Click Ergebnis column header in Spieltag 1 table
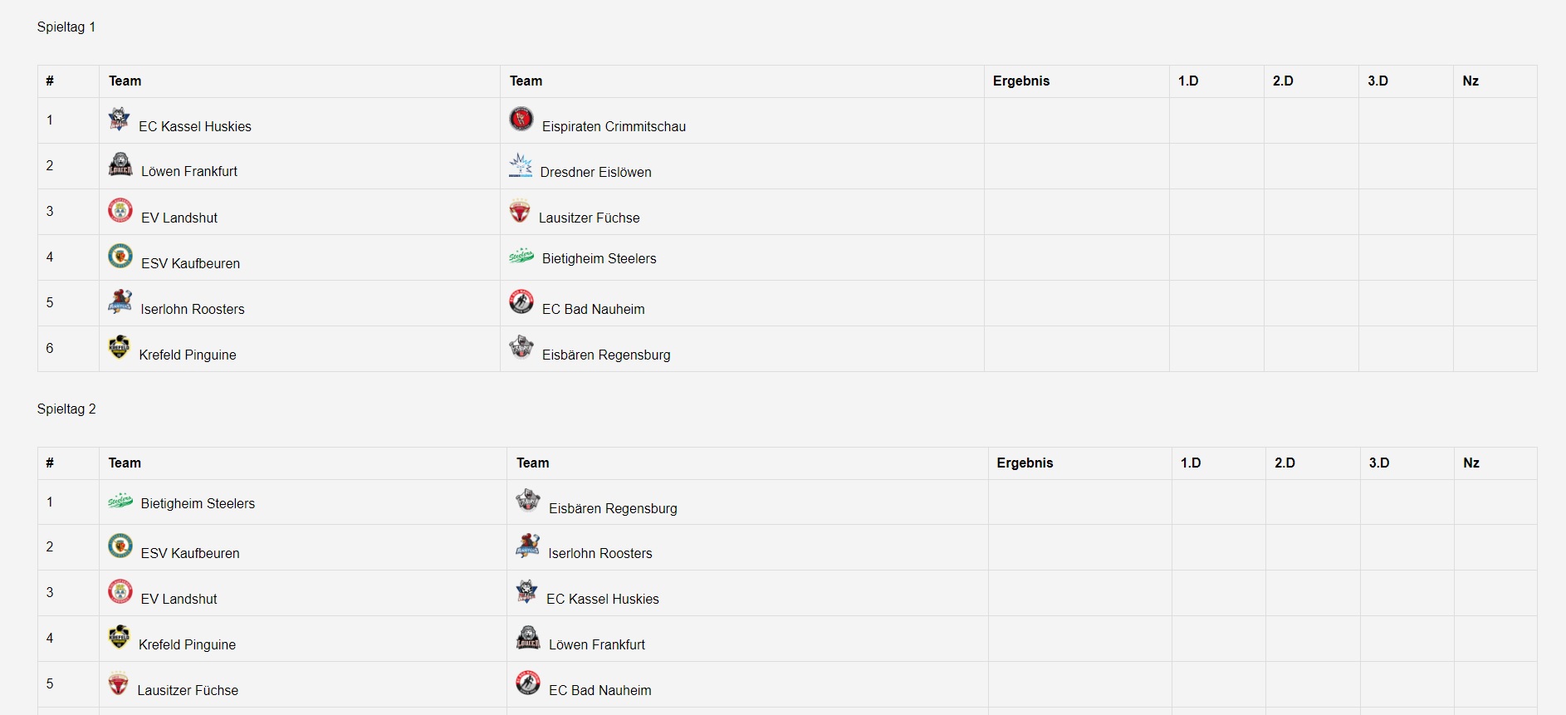The height and width of the screenshot is (715, 1566). pyautogui.click(x=1021, y=81)
